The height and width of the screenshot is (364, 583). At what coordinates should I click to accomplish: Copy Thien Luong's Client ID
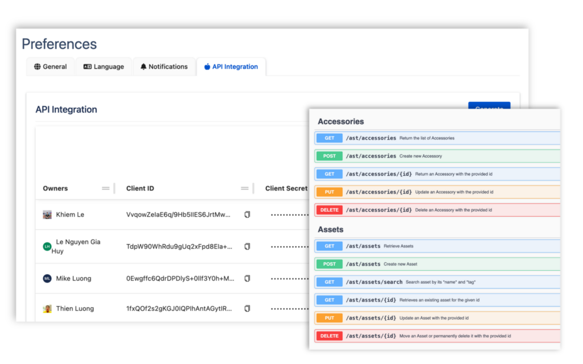pos(247,308)
